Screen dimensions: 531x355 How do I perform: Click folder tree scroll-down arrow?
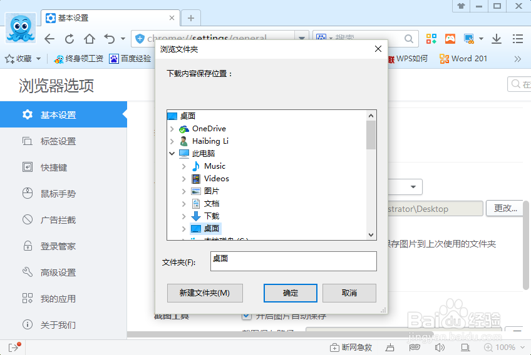click(371, 234)
